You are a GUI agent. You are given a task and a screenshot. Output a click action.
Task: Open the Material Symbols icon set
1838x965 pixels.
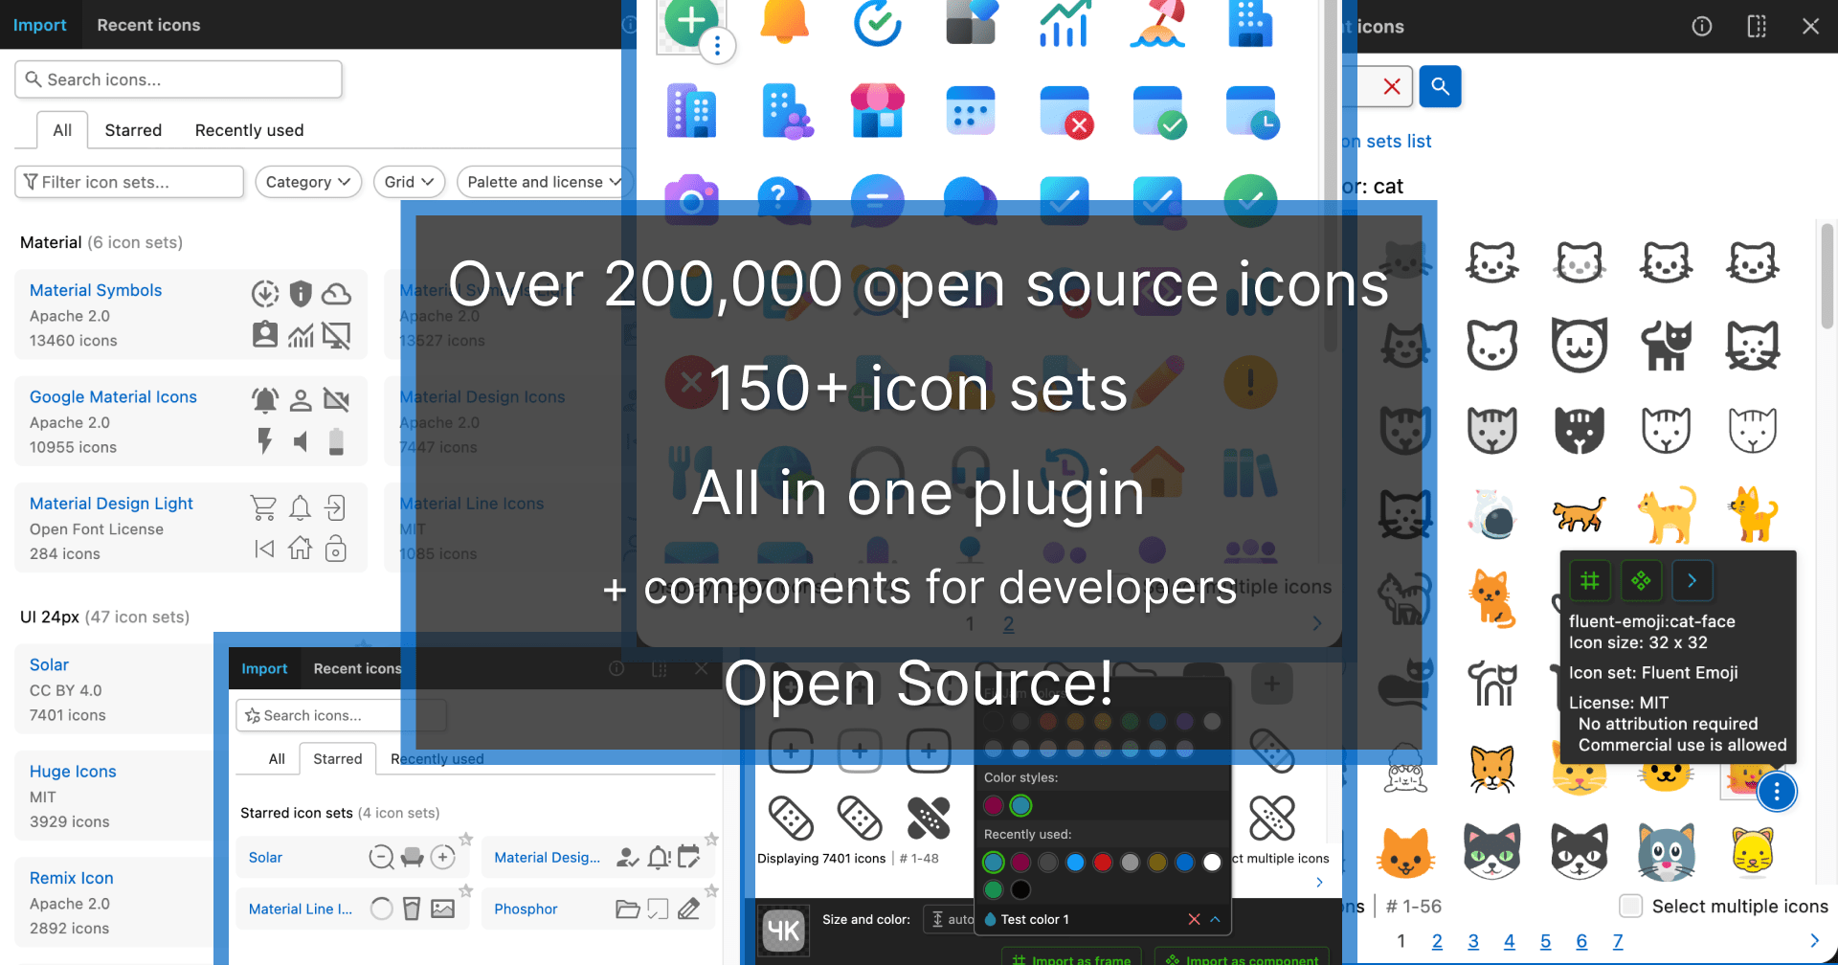click(x=95, y=290)
